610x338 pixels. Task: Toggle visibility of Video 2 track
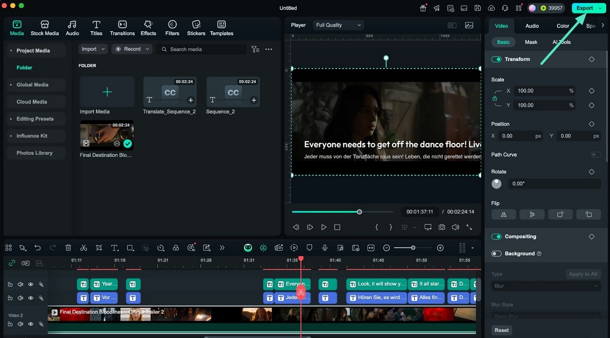[x=30, y=324]
